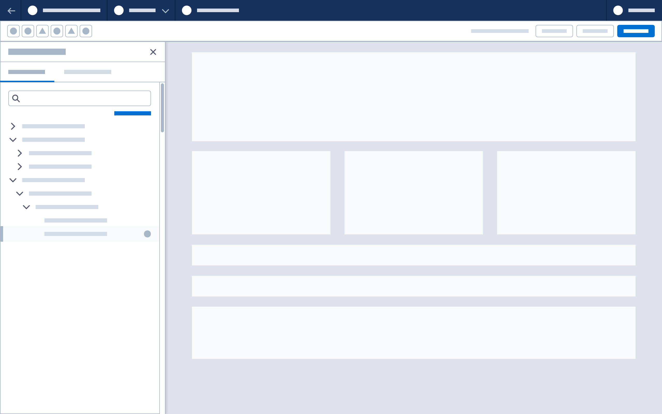This screenshot has width=662, height=414.
Task: Click the user avatar circle in the top-right corner
Action: 618,10
